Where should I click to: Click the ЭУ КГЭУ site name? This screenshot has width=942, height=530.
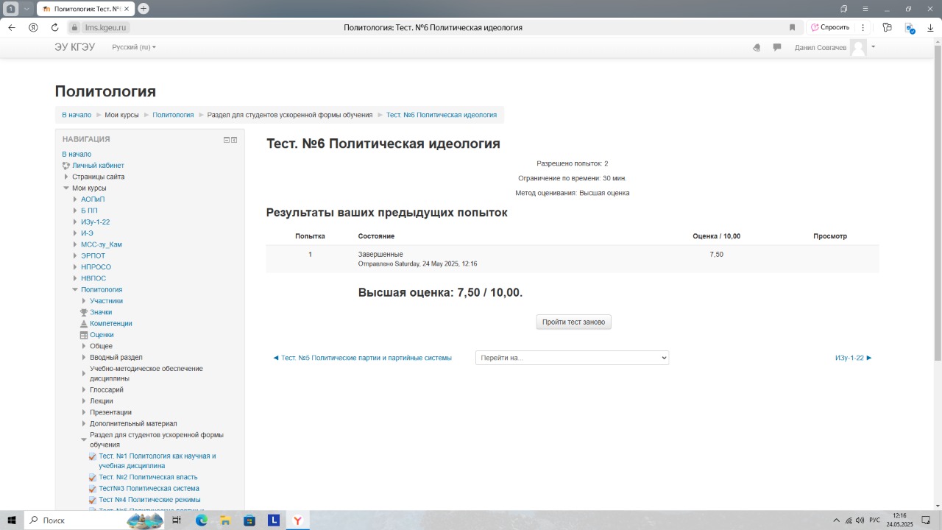[75, 47]
